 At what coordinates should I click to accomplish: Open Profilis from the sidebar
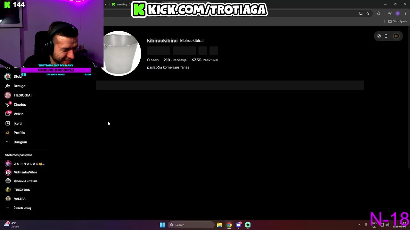(x=15, y=133)
